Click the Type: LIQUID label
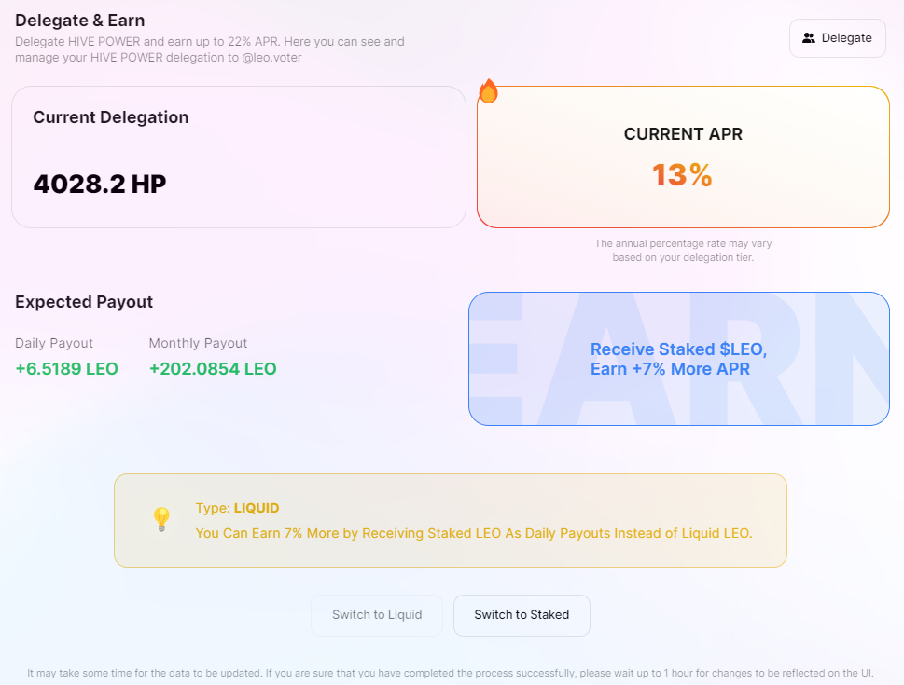Image resolution: width=904 pixels, height=685 pixels. (x=238, y=508)
